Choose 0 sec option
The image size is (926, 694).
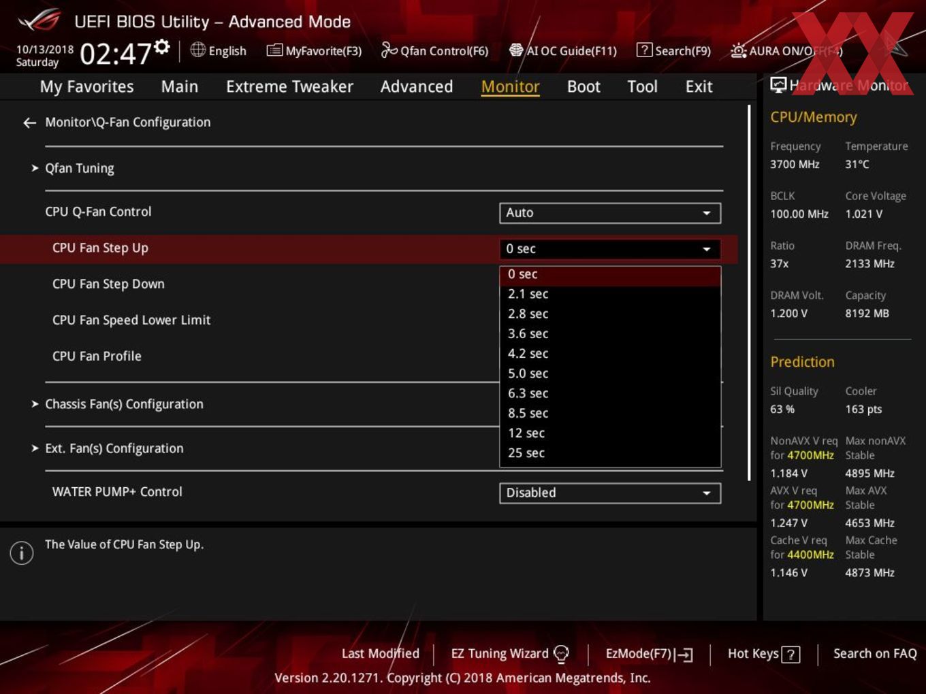tap(610, 274)
